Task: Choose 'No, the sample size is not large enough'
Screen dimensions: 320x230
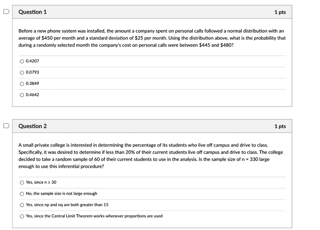Action: tap(22, 194)
